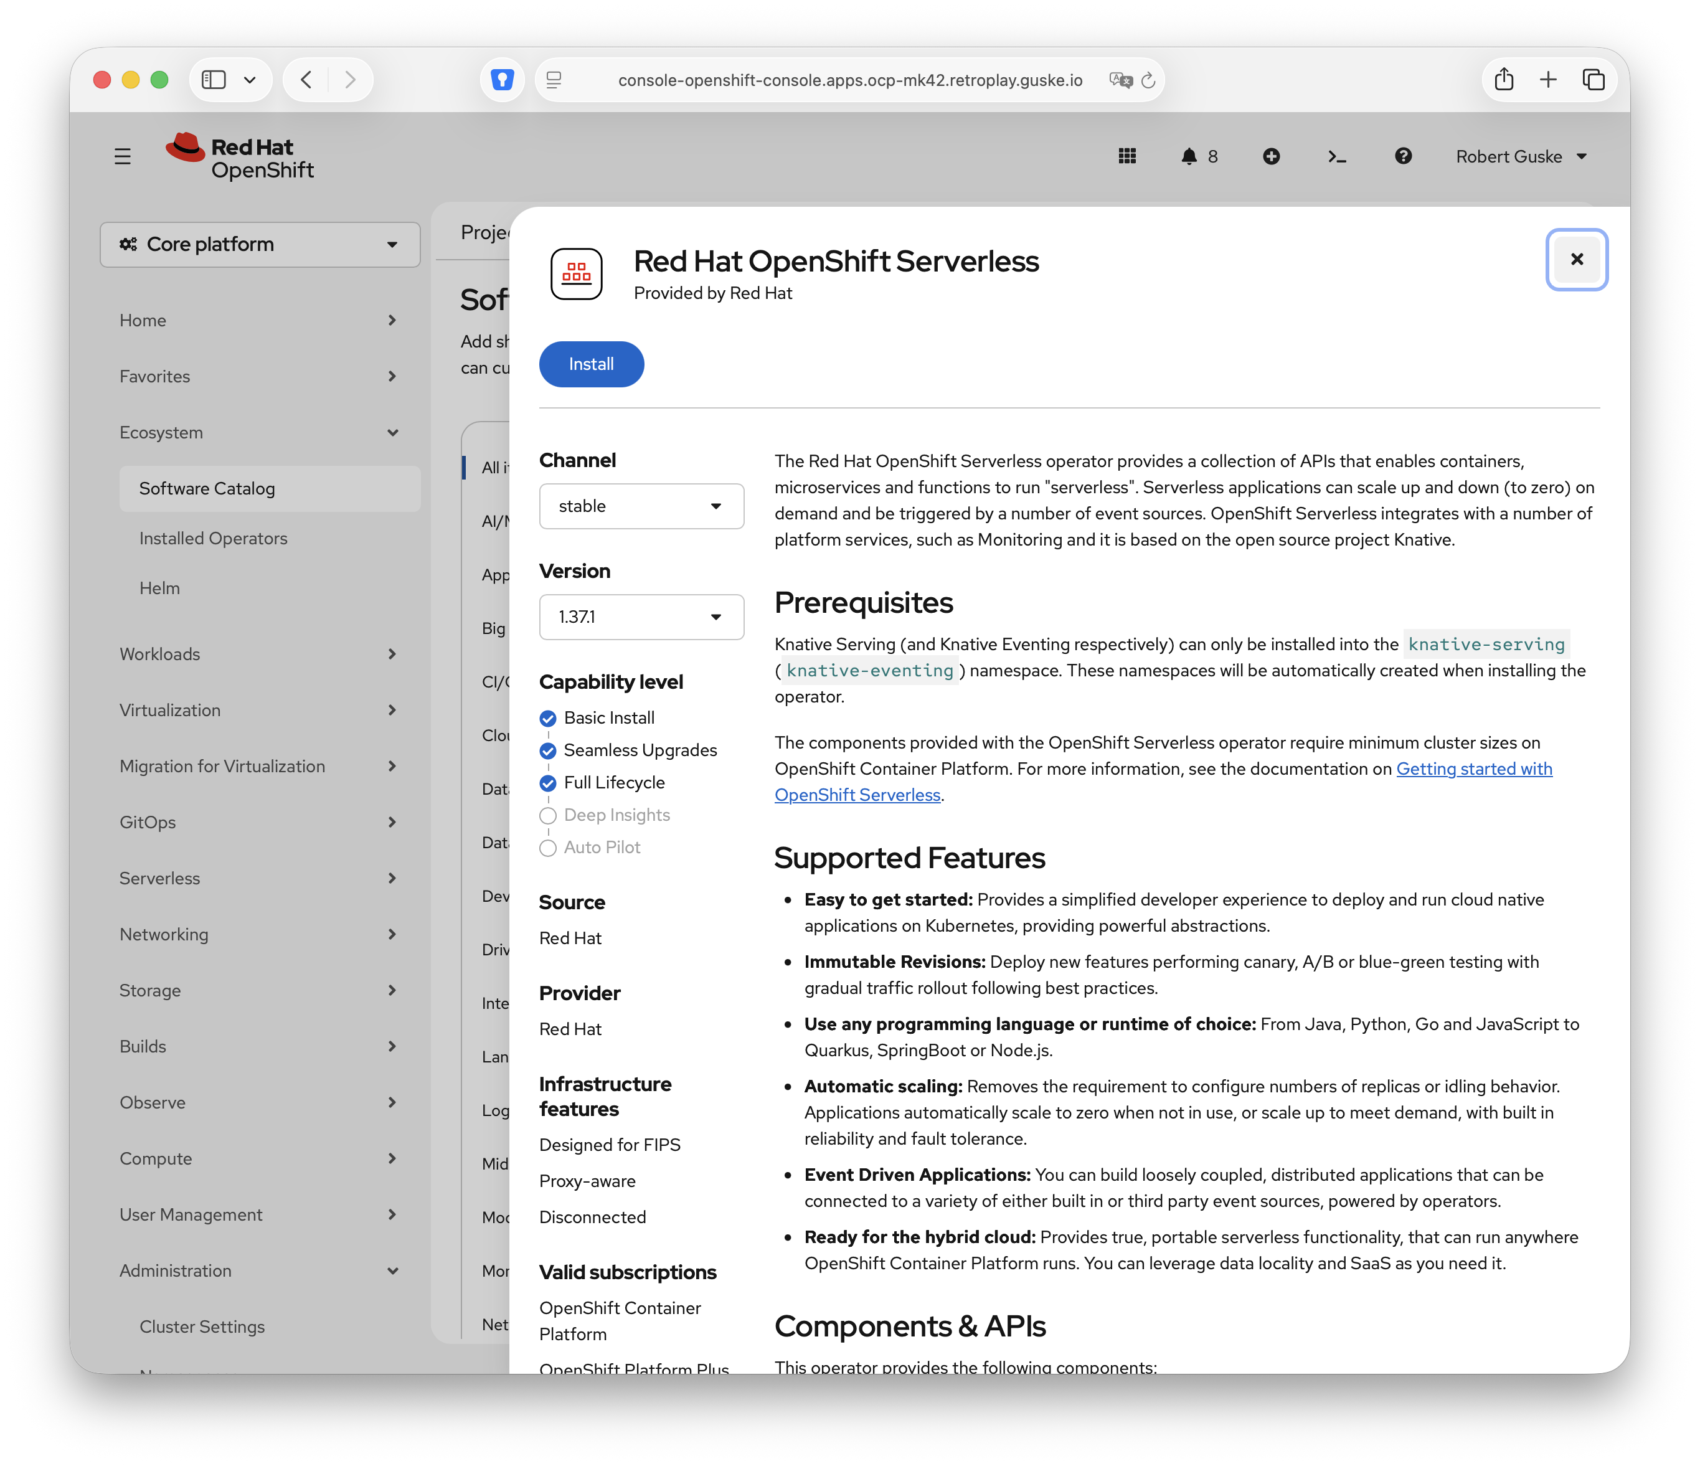Click the Basic Install capability checkmark
The width and height of the screenshot is (1700, 1466).
[548, 719]
